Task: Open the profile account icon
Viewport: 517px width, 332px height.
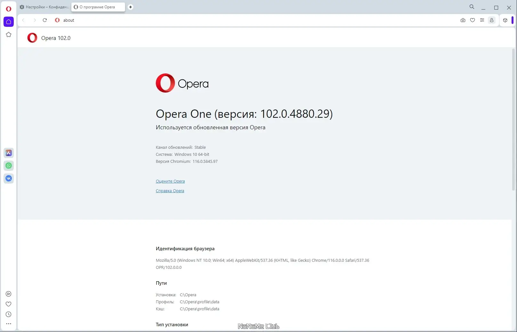Action: click(492, 20)
